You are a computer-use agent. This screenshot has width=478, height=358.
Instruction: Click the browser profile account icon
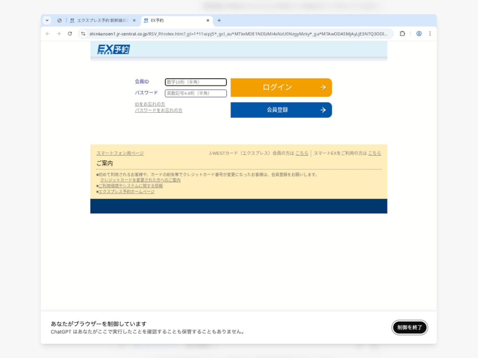coord(419,34)
